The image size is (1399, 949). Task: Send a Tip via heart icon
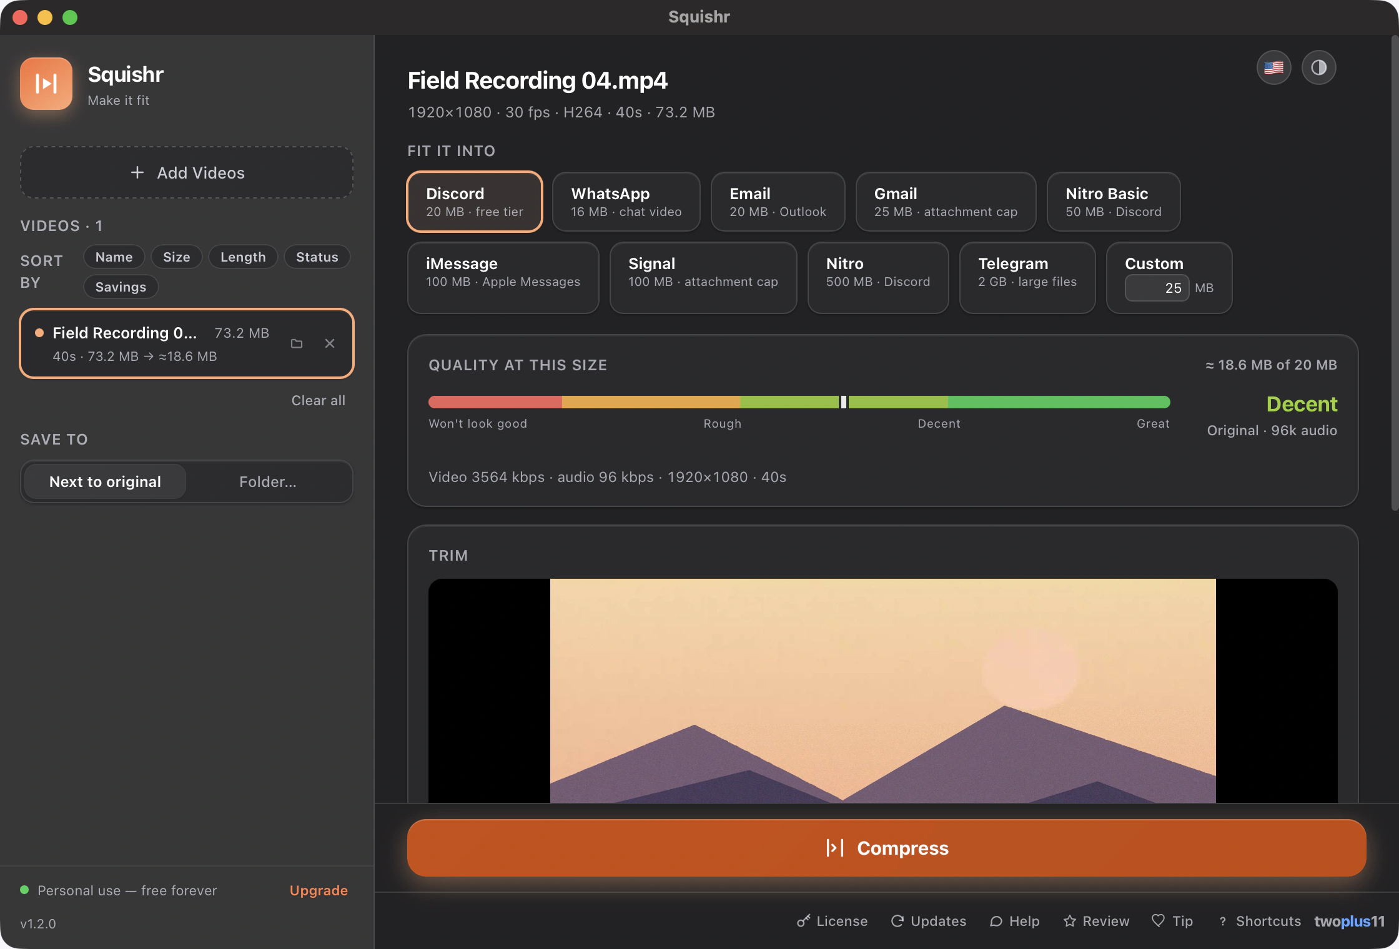coord(1172,921)
